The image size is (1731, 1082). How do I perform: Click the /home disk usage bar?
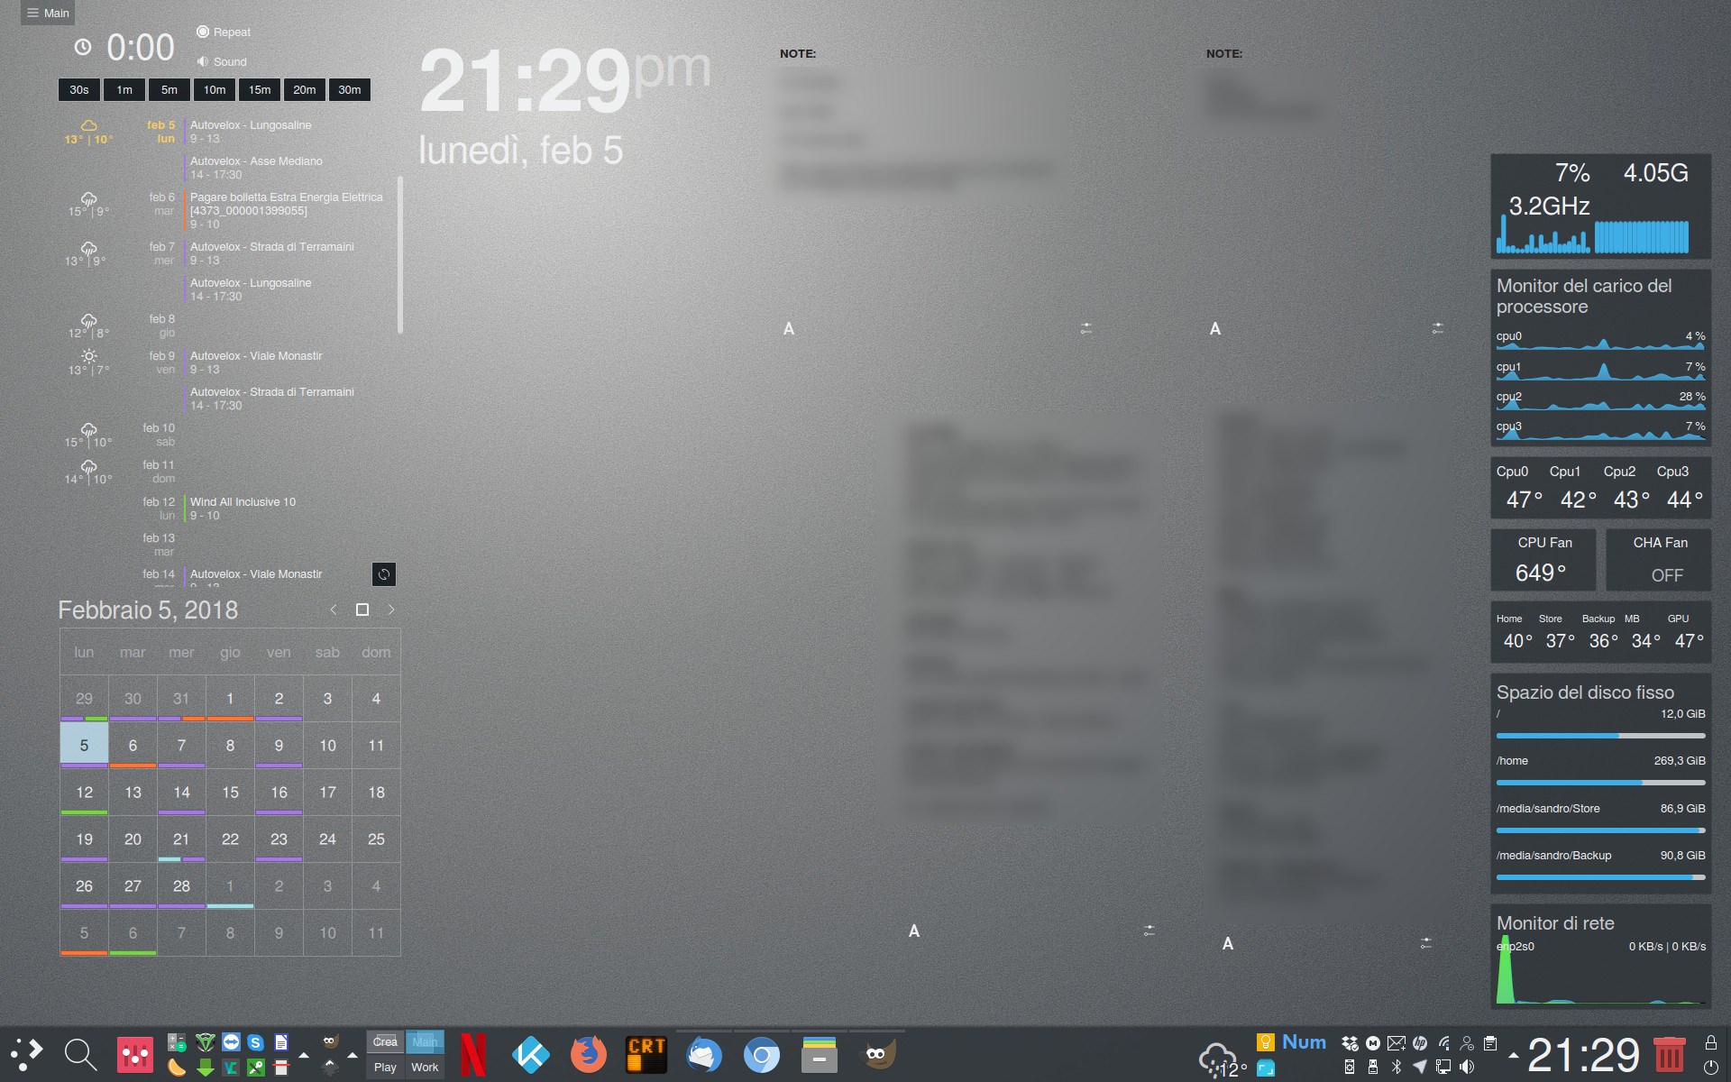click(x=1601, y=783)
